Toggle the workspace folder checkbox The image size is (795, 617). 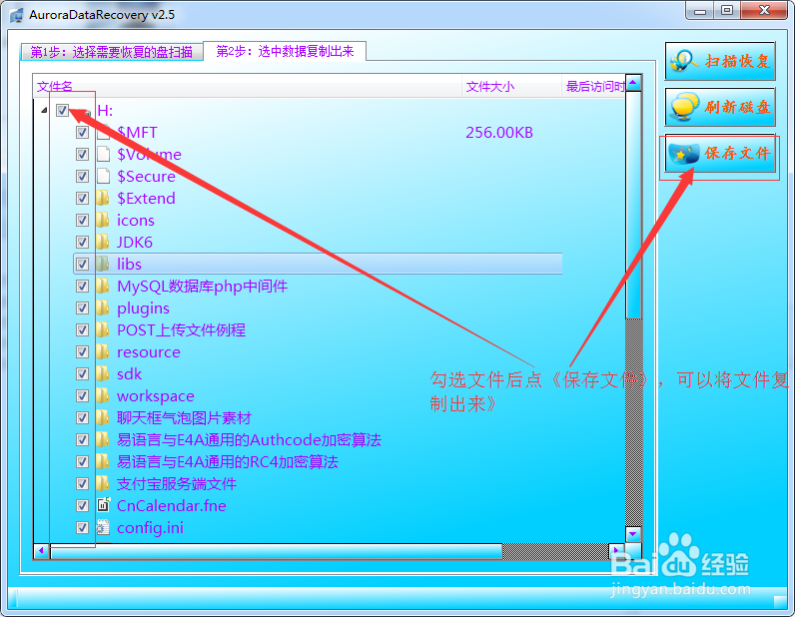(x=82, y=395)
